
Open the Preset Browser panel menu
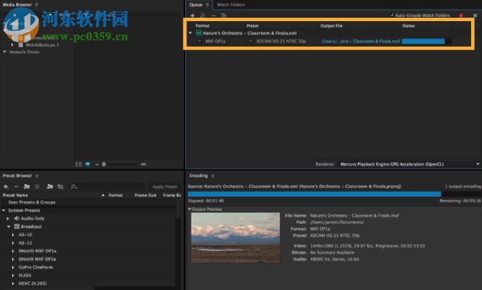coord(37,176)
